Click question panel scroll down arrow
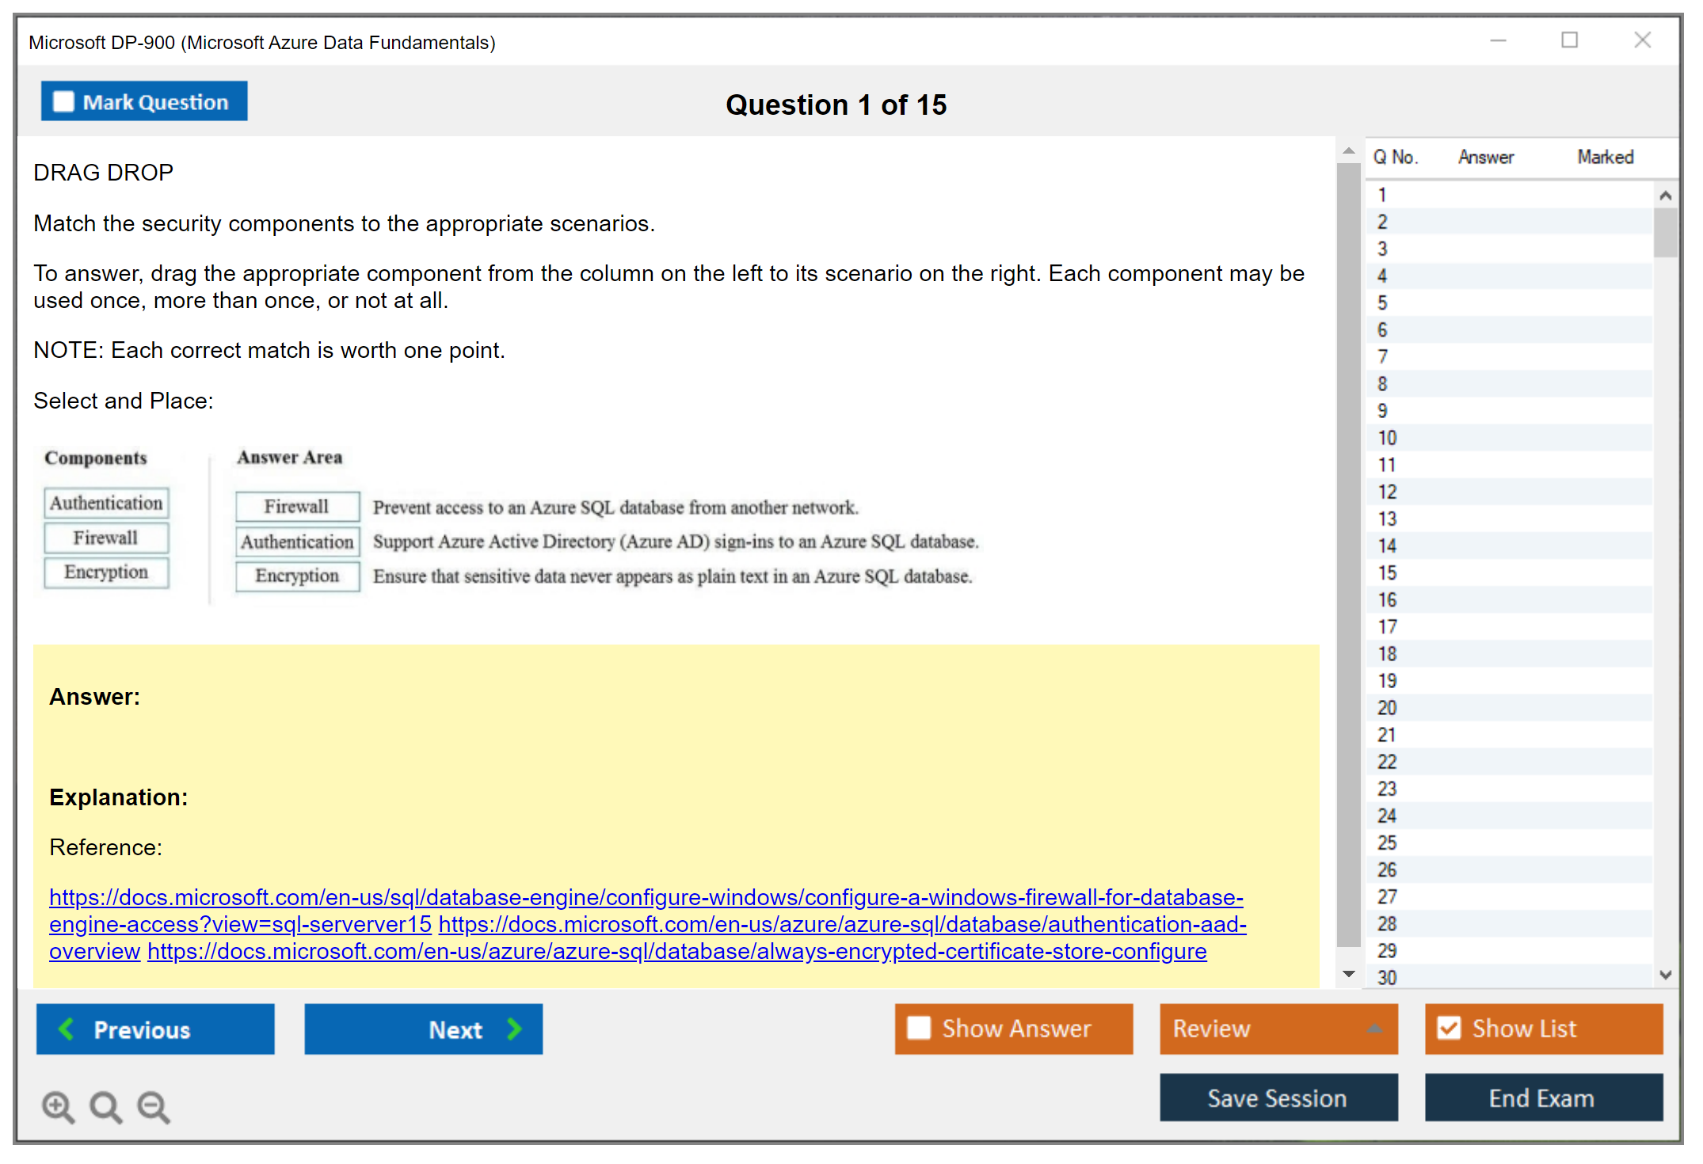Viewport: 1703px width, 1164px height. pos(1349,974)
